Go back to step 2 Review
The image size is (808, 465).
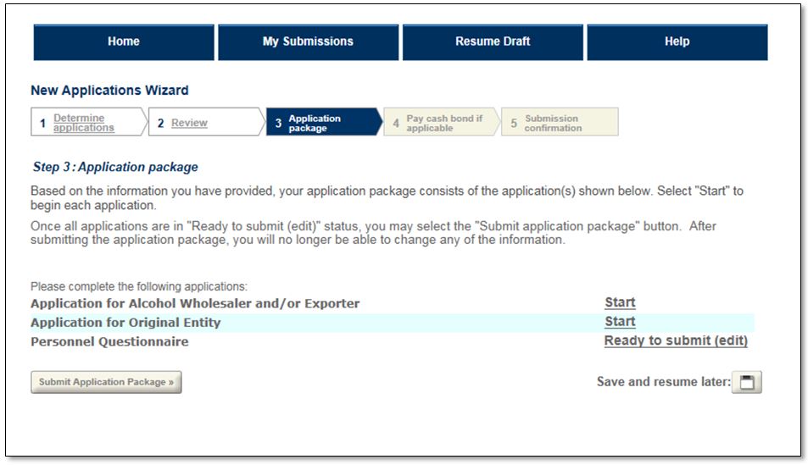[189, 123]
